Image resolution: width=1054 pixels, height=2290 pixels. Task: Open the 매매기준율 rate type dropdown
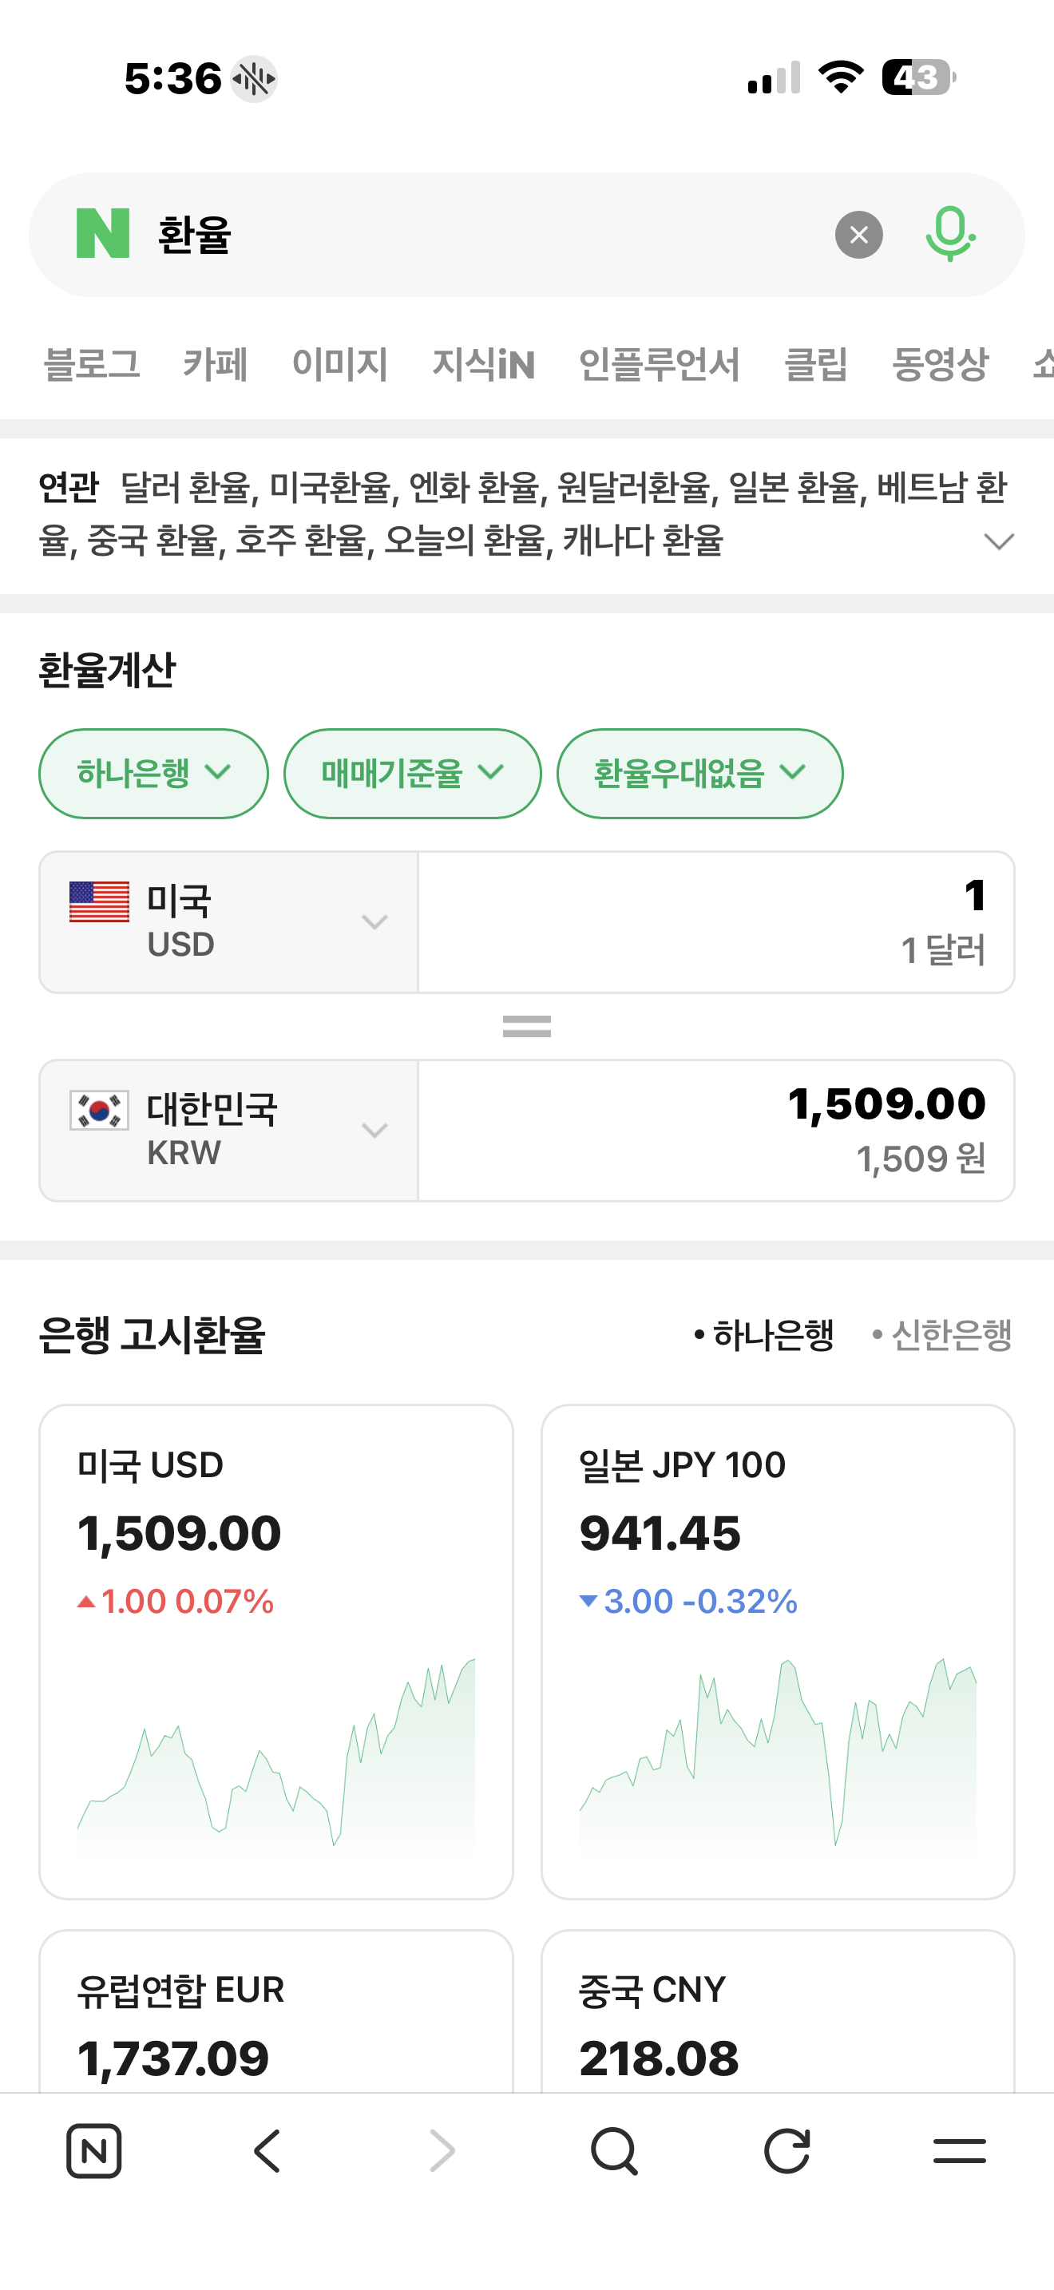pyautogui.click(x=412, y=774)
